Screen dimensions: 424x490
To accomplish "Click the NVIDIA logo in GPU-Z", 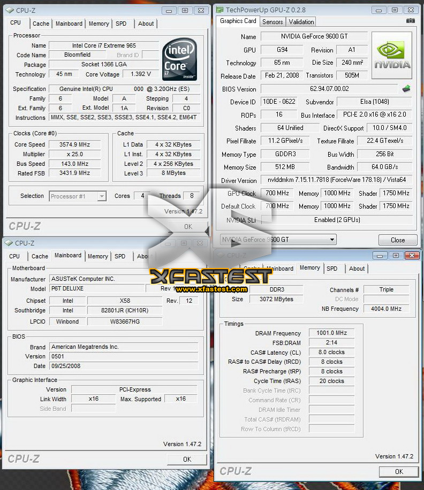I will point(392,55).
